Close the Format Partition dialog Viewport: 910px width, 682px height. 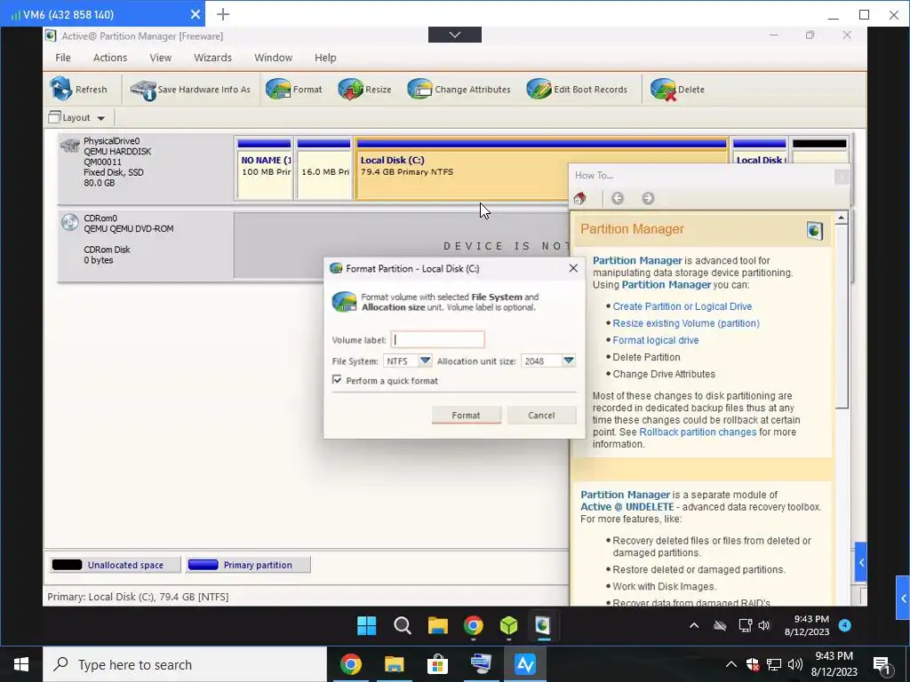573,268
